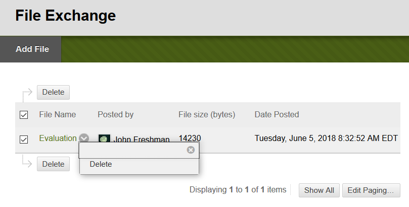This screenshot has width=409, height=207.
Task: Click the Delete button above the table
Action: (53, 92)
